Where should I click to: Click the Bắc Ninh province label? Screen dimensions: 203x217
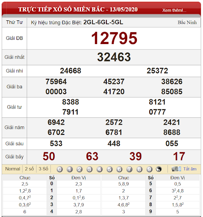pyautogui.click(x=187, y=22)
